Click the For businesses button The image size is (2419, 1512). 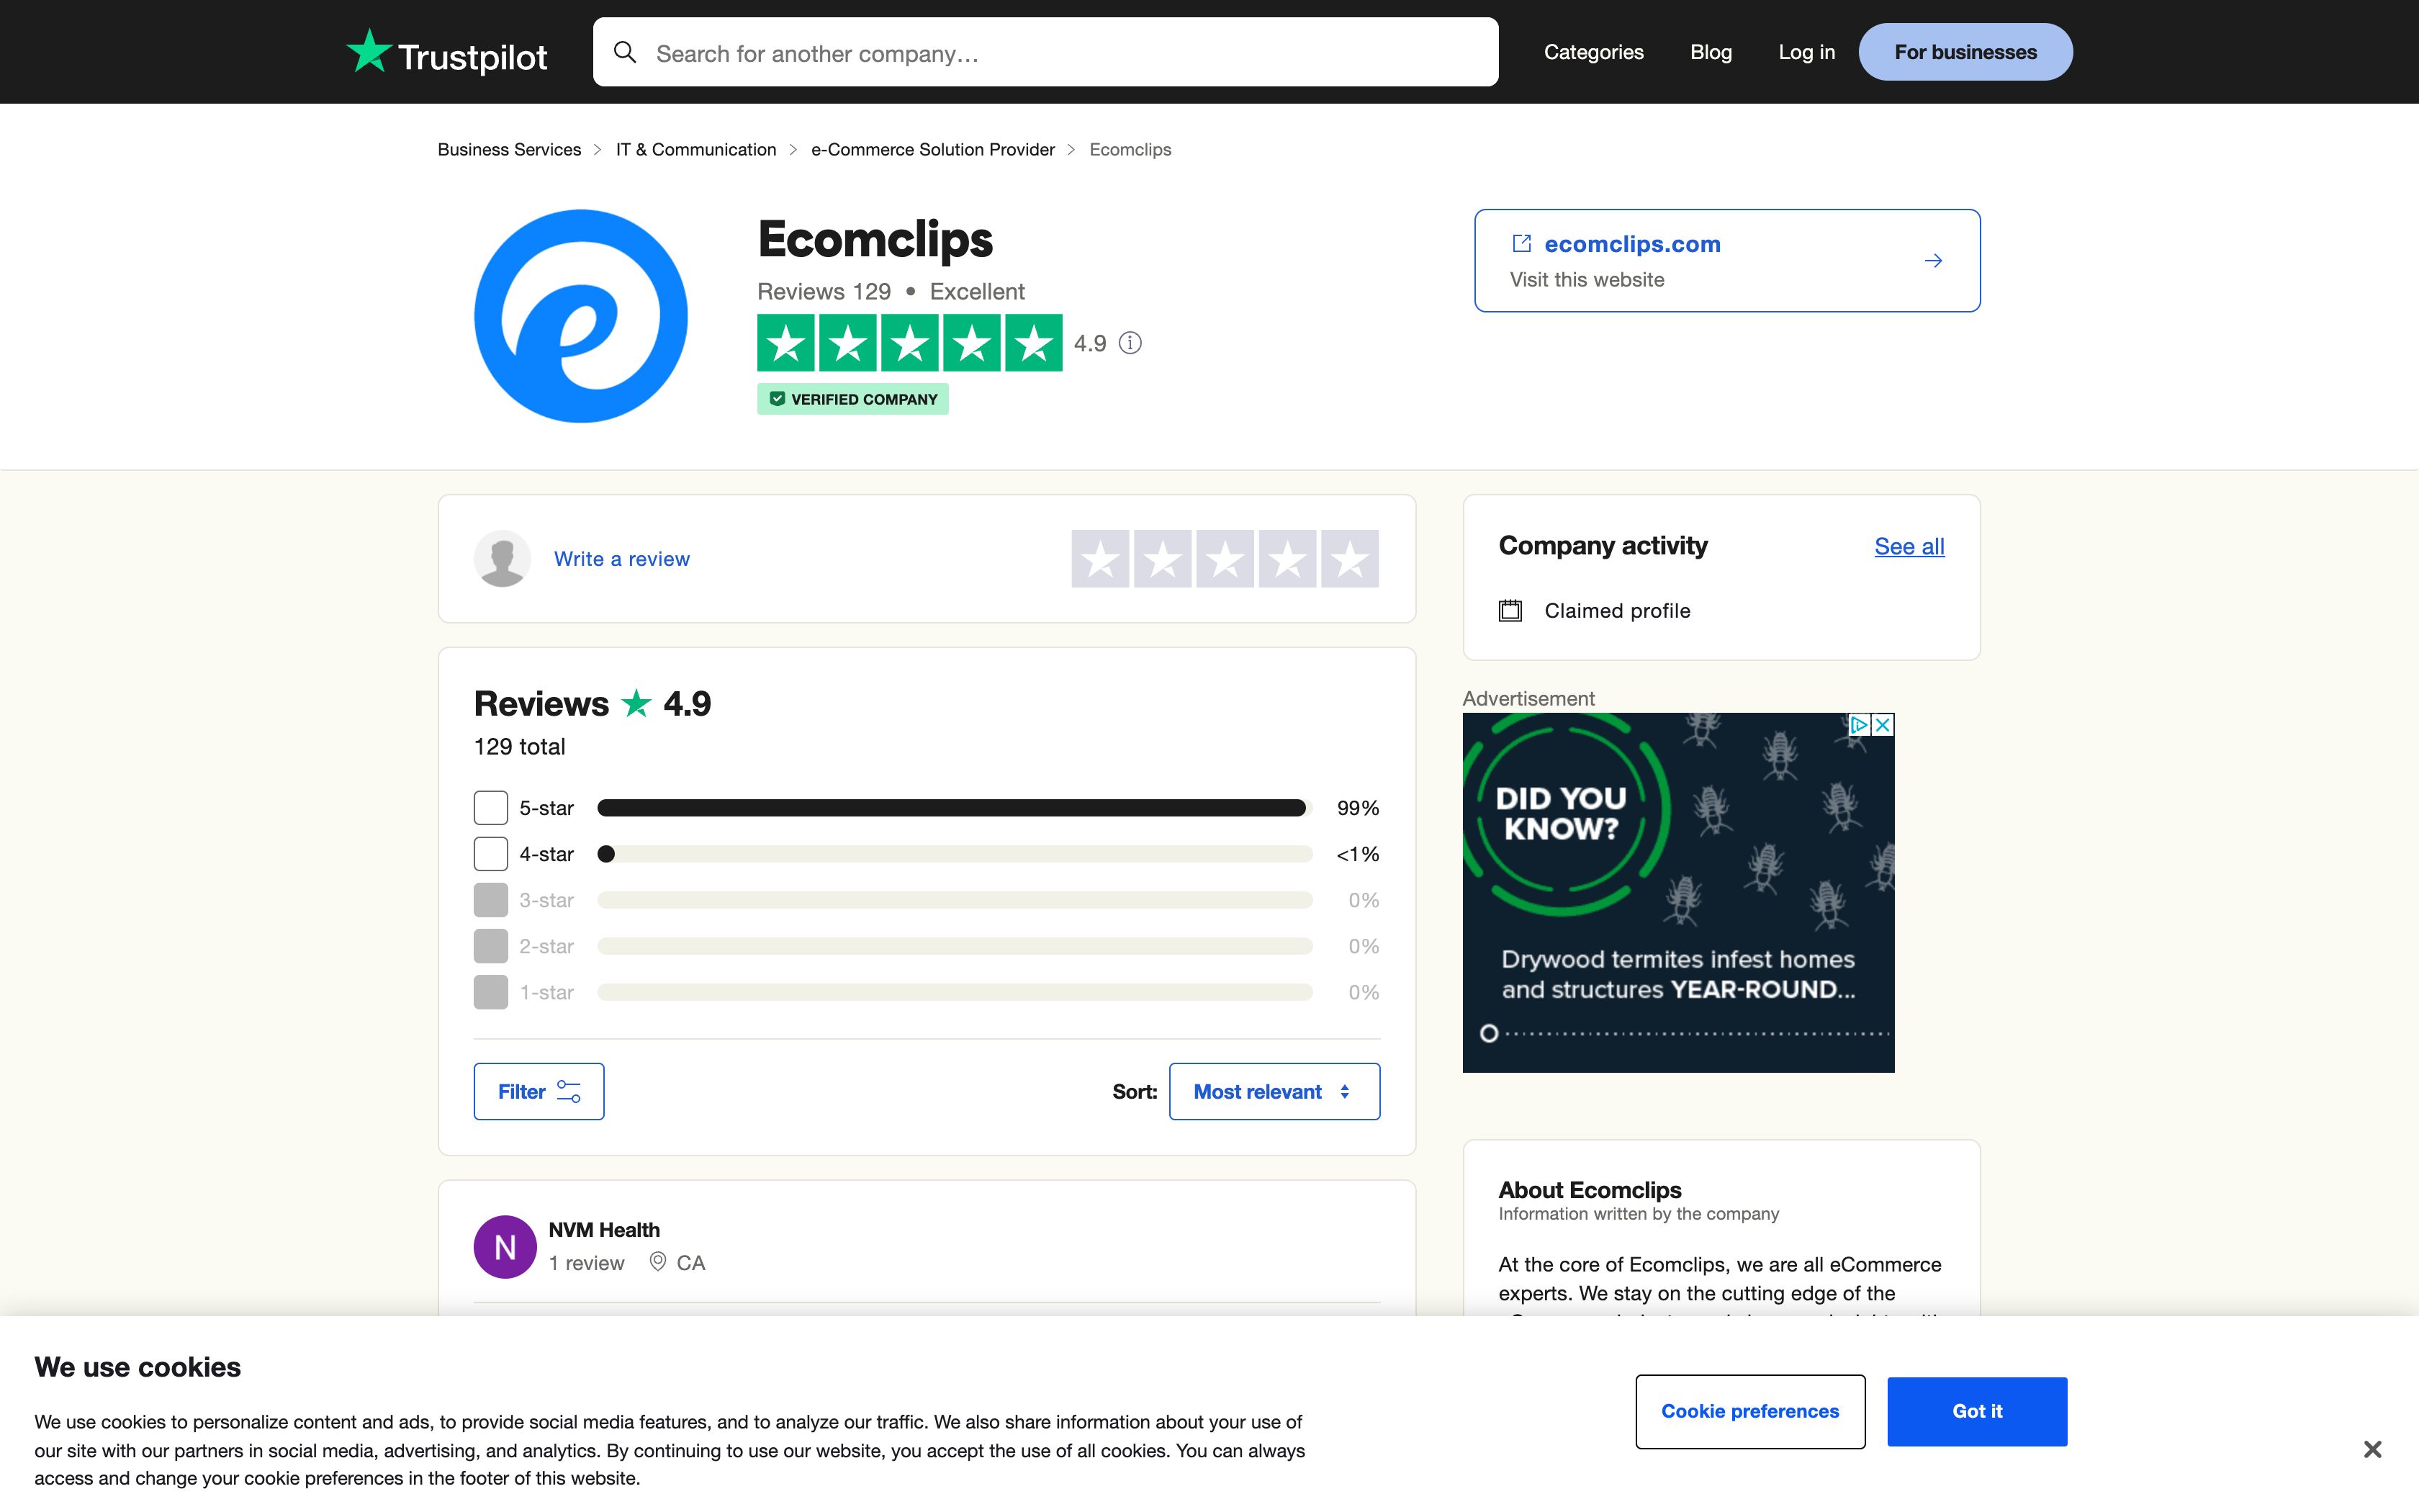click(x=1965, y=51)
